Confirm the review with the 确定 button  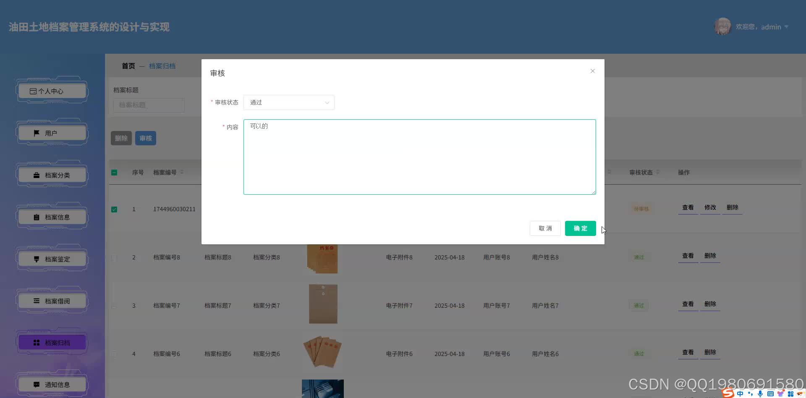point(580,228)
